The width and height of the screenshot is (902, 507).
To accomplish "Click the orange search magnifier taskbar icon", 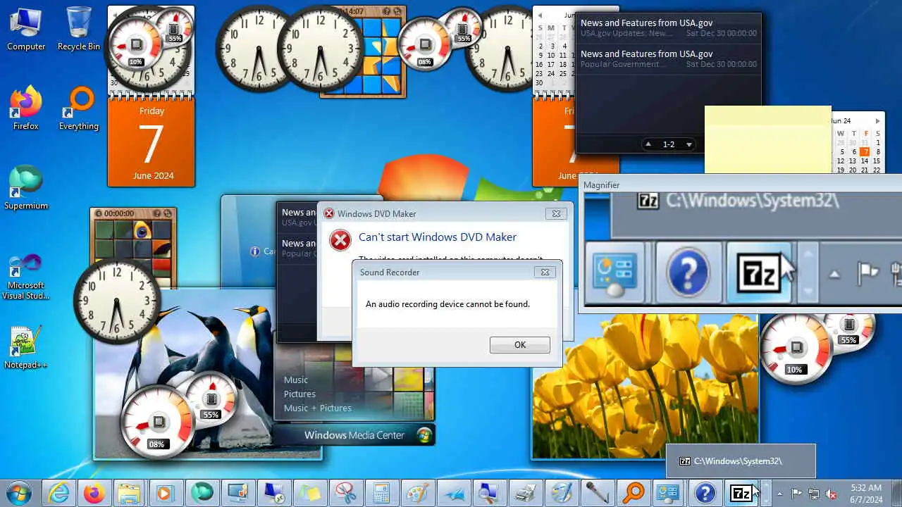I will (633, 493).
